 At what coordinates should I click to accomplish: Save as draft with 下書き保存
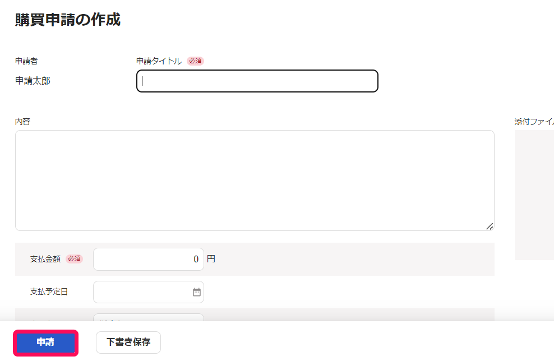[x=128, y=343]
